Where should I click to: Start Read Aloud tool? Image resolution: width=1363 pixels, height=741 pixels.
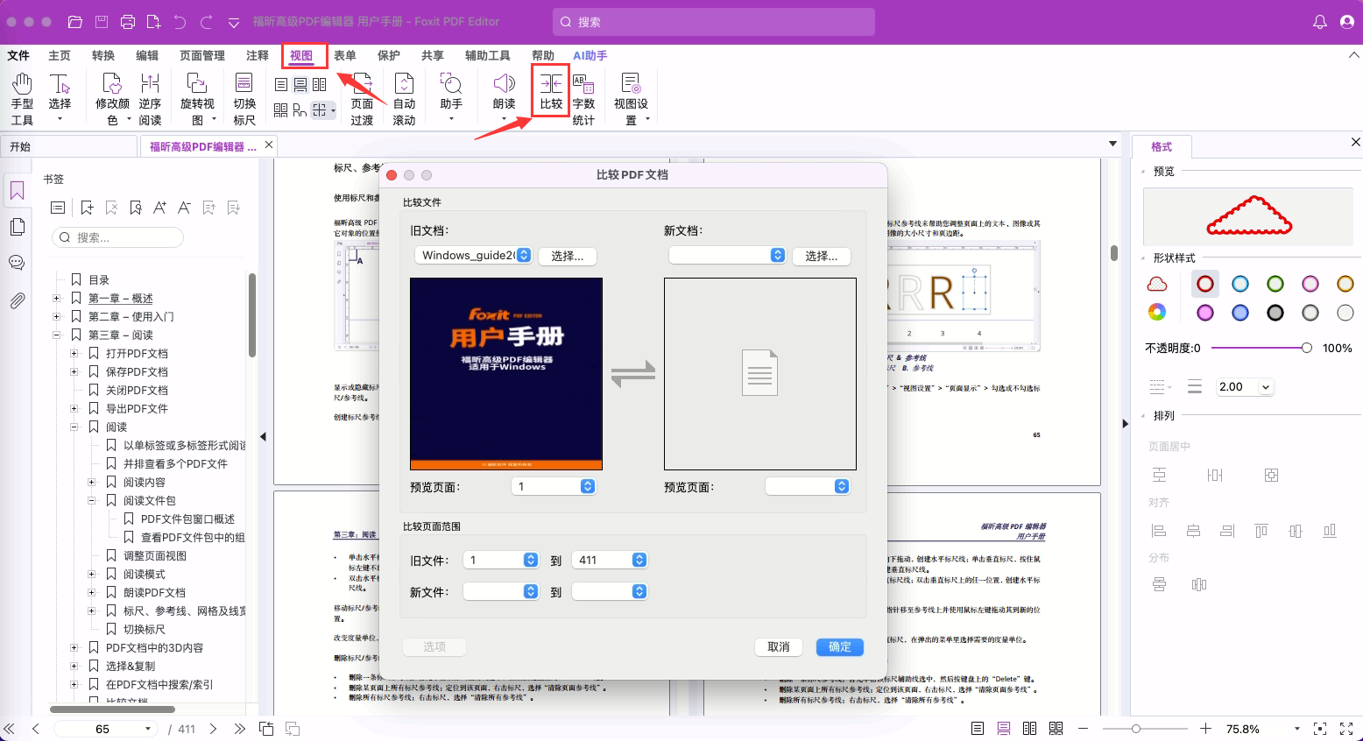point(504,97)
